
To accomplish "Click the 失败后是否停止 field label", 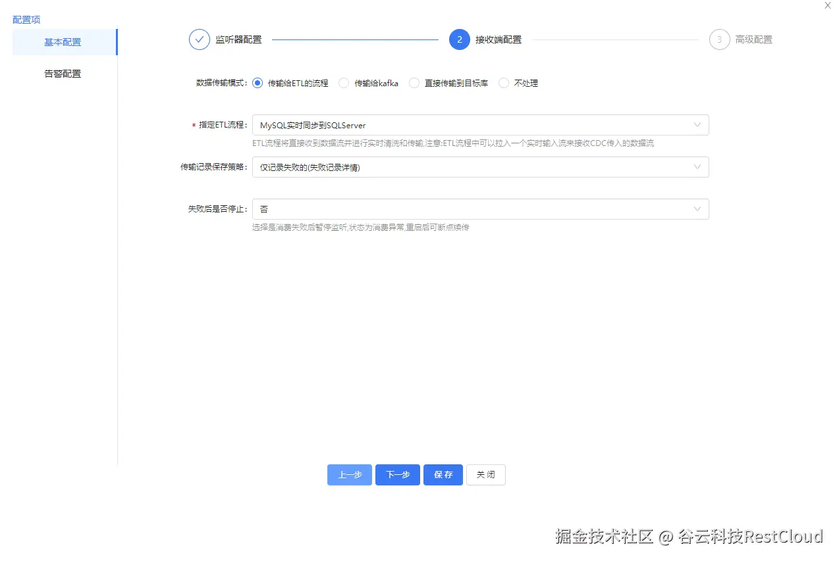I will pyautogui.click(x=217, y=209).
